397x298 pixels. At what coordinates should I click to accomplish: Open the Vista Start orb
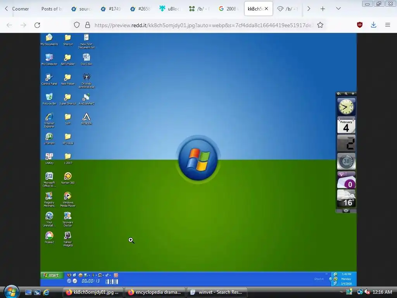coord(11,292)
